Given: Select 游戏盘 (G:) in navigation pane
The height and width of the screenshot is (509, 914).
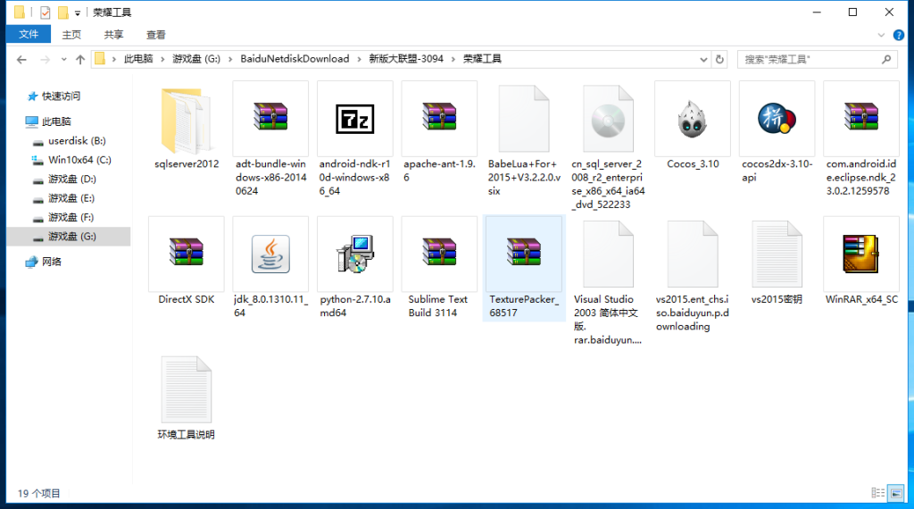Looking at the screenshot, I should tap(69, 236).
